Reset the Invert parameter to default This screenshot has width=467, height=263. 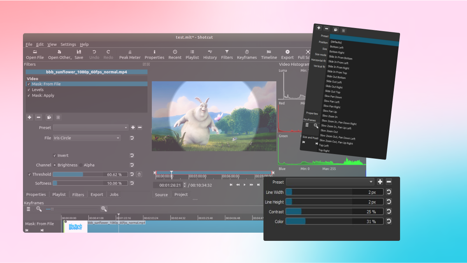click(132, 156)
